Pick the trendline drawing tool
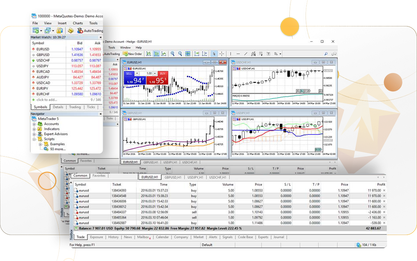Image resolution: width=417 pixels, height=261 pixels. (x=246, y=54)
